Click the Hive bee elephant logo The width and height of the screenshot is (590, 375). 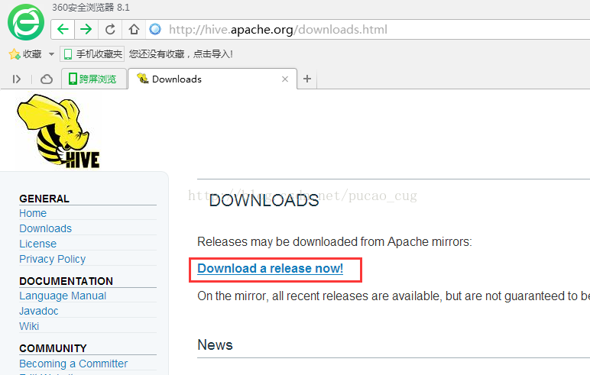tap(59, 131)
